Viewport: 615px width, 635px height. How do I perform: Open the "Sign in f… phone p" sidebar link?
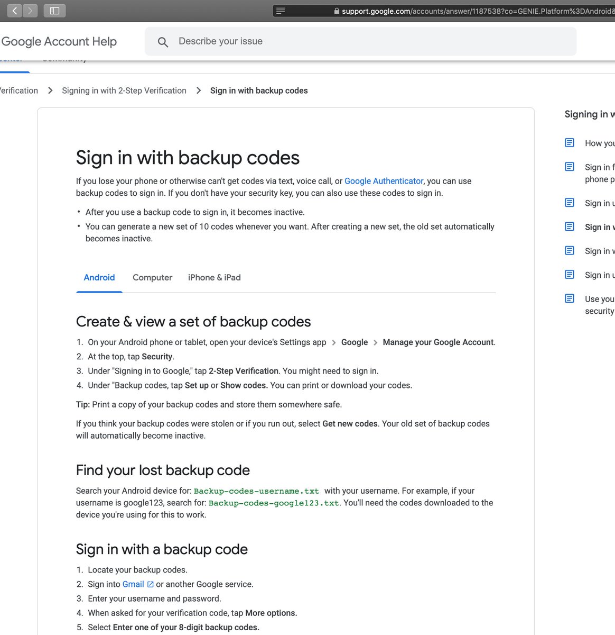tap(600, 173)
